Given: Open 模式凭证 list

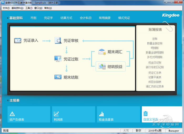Looking at the screenshot, I should click(x=124, y=18).
